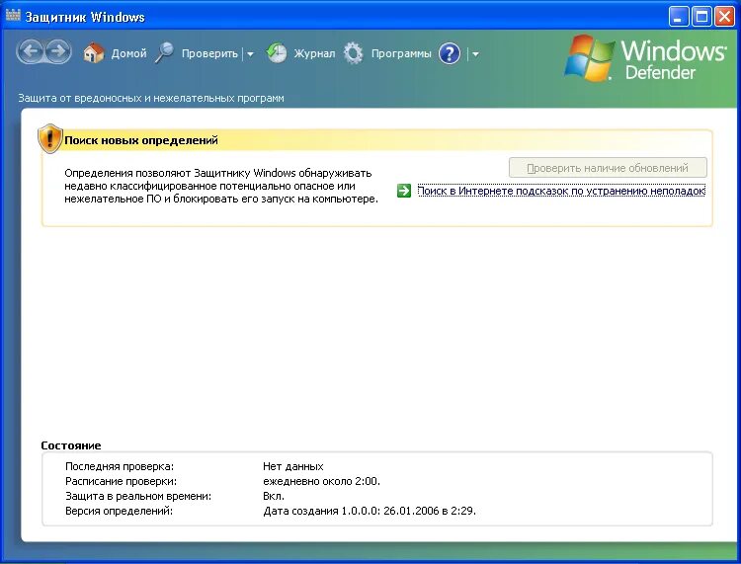741x564 pixels.
Task: Go forward with the Forward arrow button
Action: pyautogui.click(x=58, y=51)
